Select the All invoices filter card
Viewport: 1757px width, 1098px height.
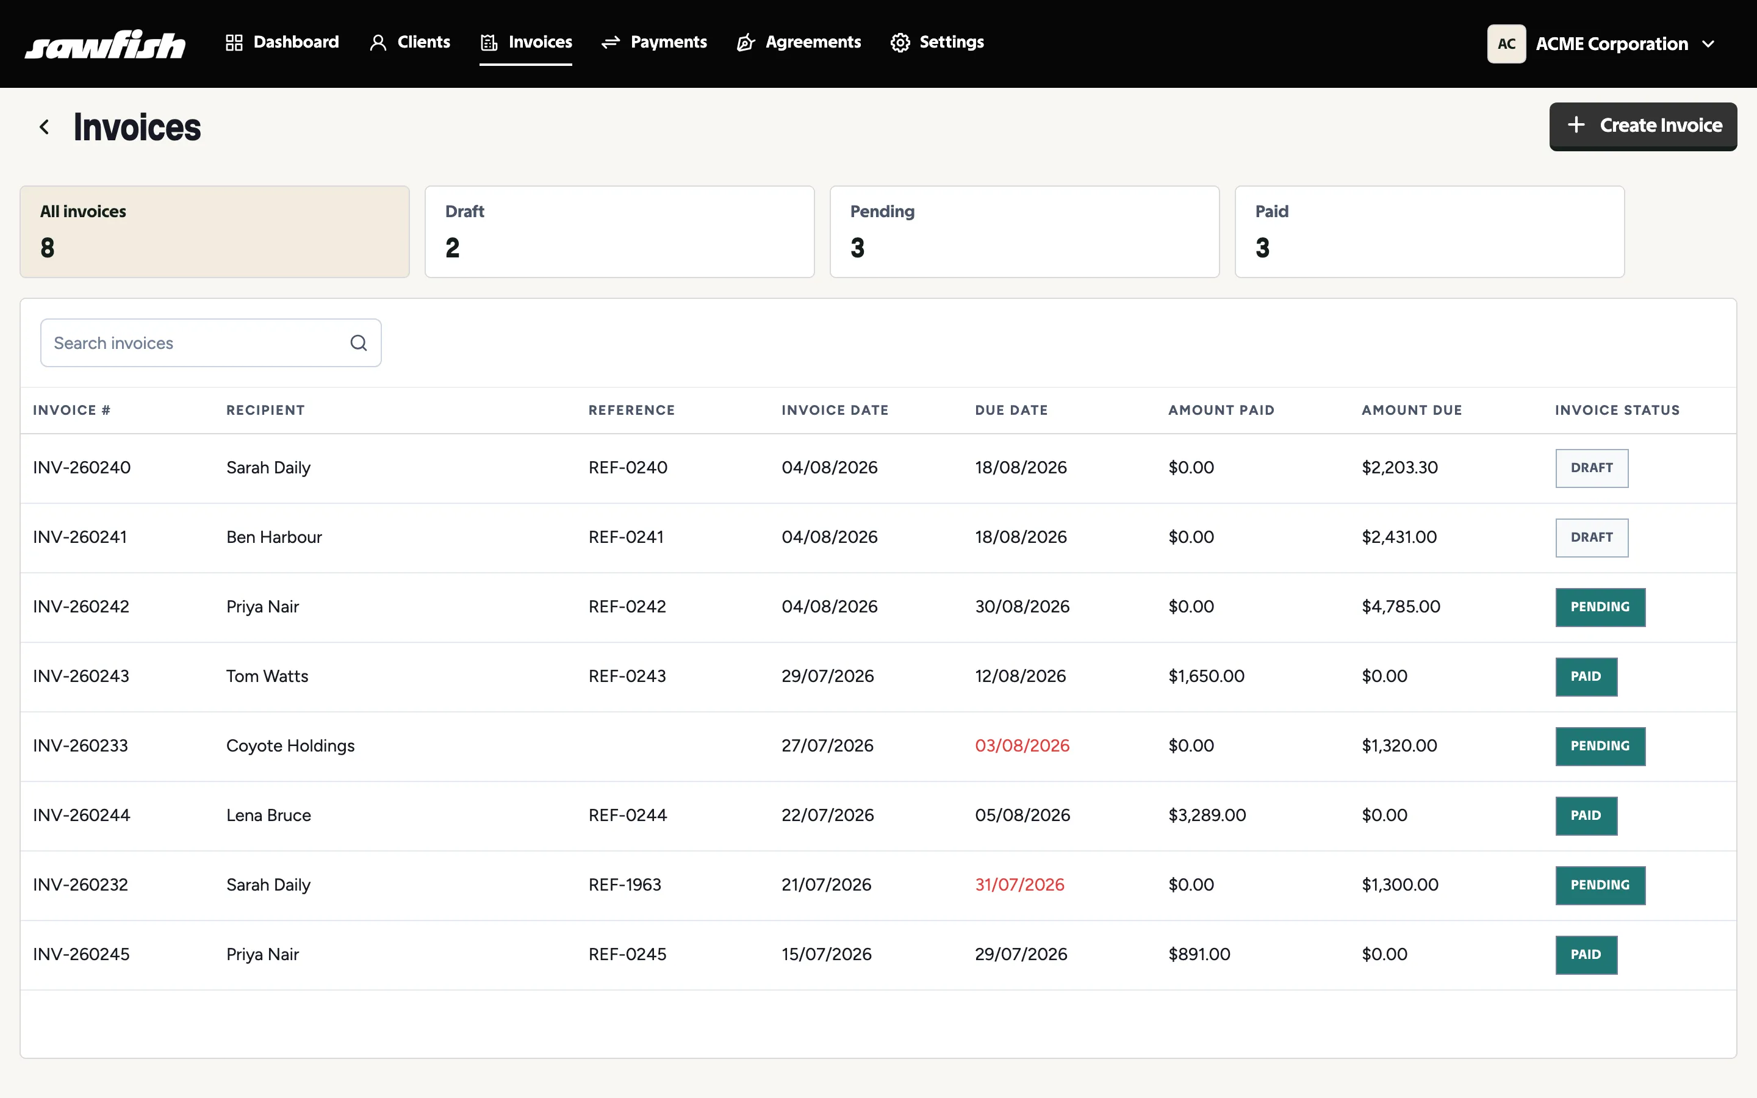tap(215, 232)
